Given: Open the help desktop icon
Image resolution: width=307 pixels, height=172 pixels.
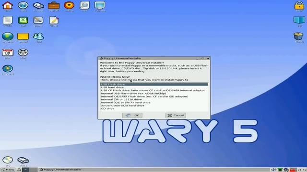Looking at the screenshot, I should click(x=23, y=5).
